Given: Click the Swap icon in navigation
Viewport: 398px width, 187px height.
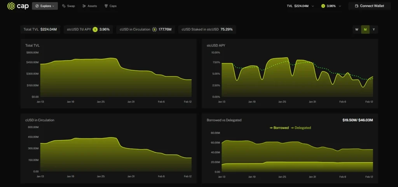Looking at the screenshot, I should click(x=64, y=6).
